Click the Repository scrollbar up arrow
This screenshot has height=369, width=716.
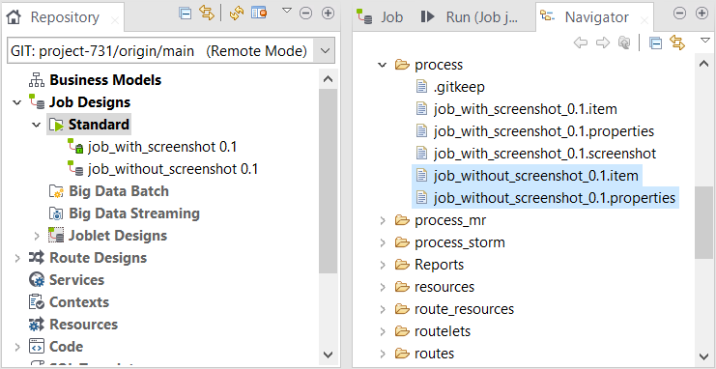pyautogui.click(x=328, y=78)
